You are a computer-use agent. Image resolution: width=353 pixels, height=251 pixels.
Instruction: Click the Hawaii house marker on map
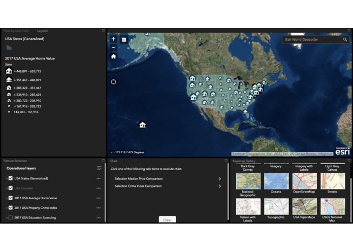point(142,124)
